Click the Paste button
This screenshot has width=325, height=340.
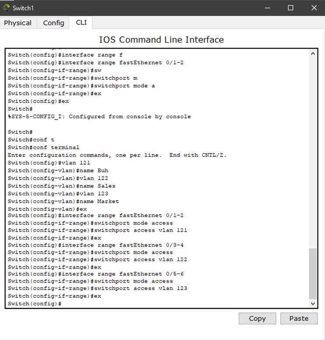click(299, 319)
